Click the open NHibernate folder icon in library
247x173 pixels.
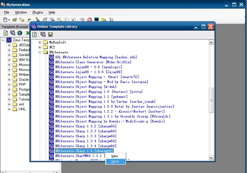coord(45,52)
